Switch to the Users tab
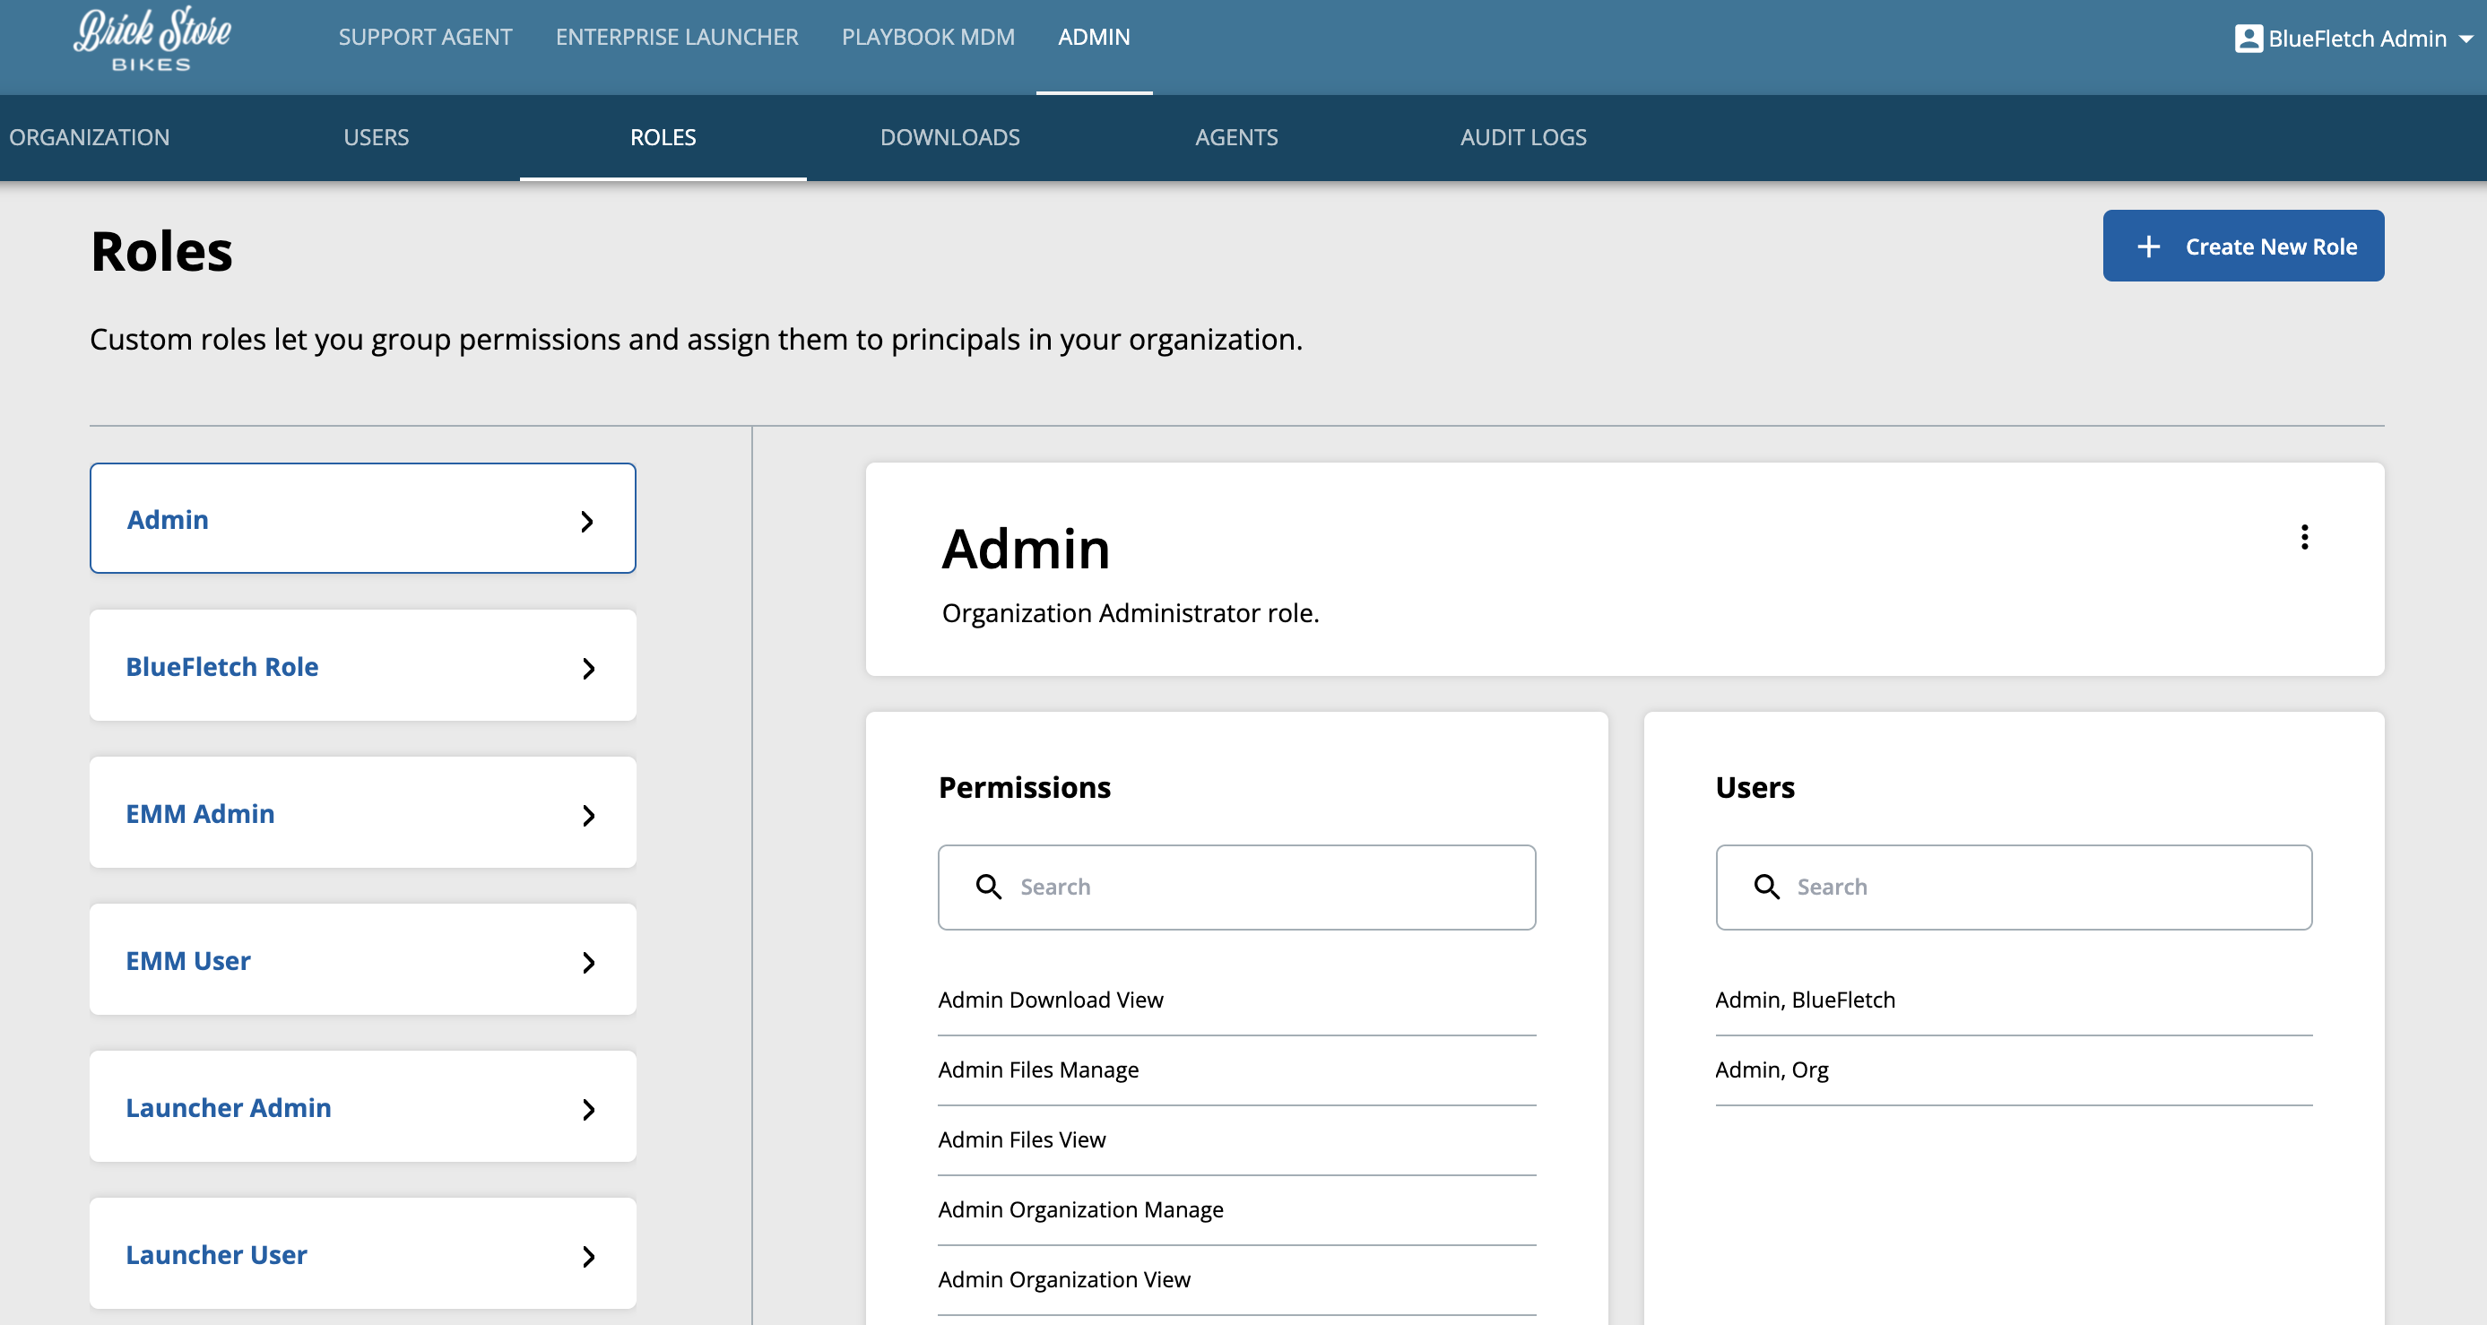 376,137
